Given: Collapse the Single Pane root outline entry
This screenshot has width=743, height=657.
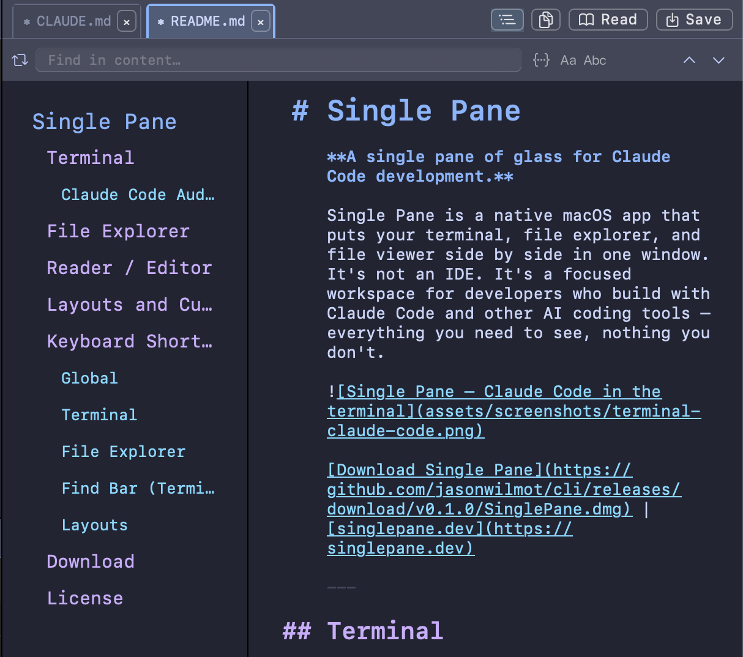Looking at the screenshot, I should 104,121.
